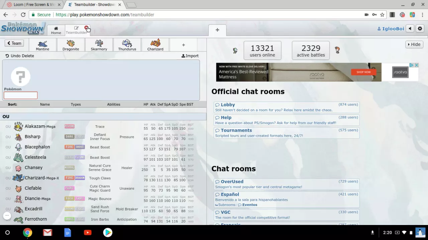This screenshot has height=240, width=428.
Task: Hide the right panel
Action: [414, 44]
